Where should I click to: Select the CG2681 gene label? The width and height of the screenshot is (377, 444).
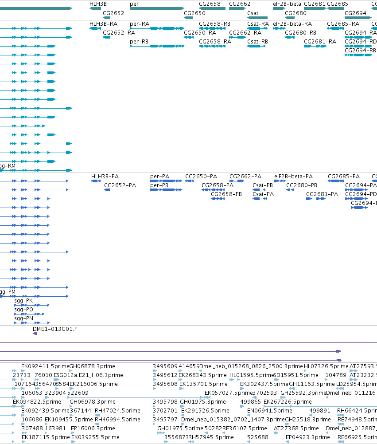coord(315,4)
